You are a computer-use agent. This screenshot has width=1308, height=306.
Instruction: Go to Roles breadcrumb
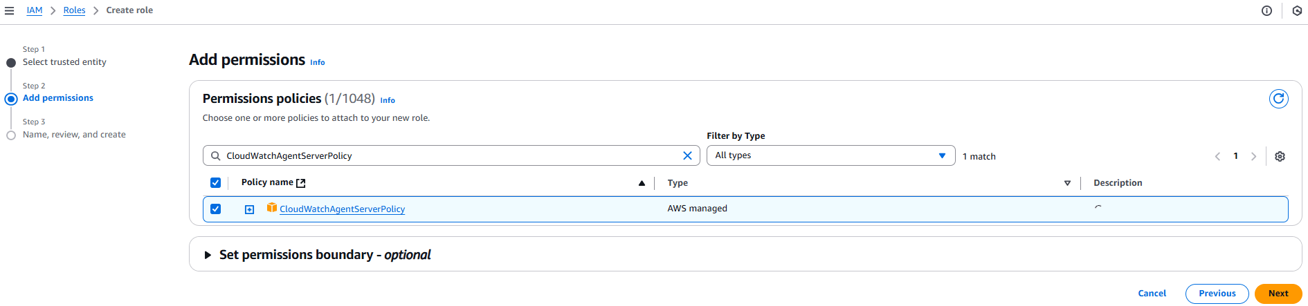coord(74,10)
